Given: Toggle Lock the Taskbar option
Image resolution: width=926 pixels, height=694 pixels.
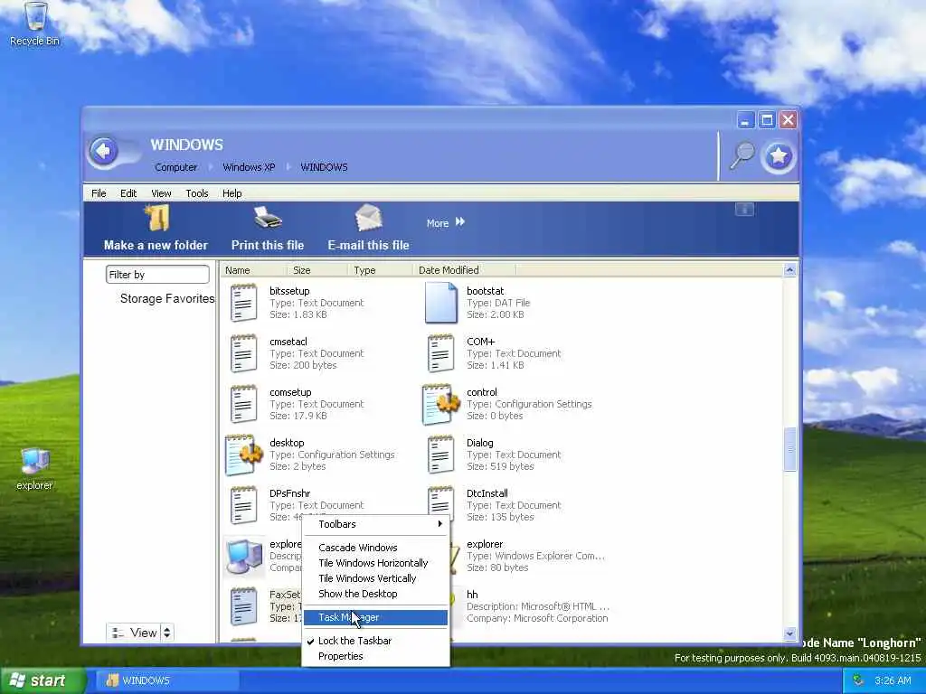Looking at the screenshot, I should tap(354, 641).
